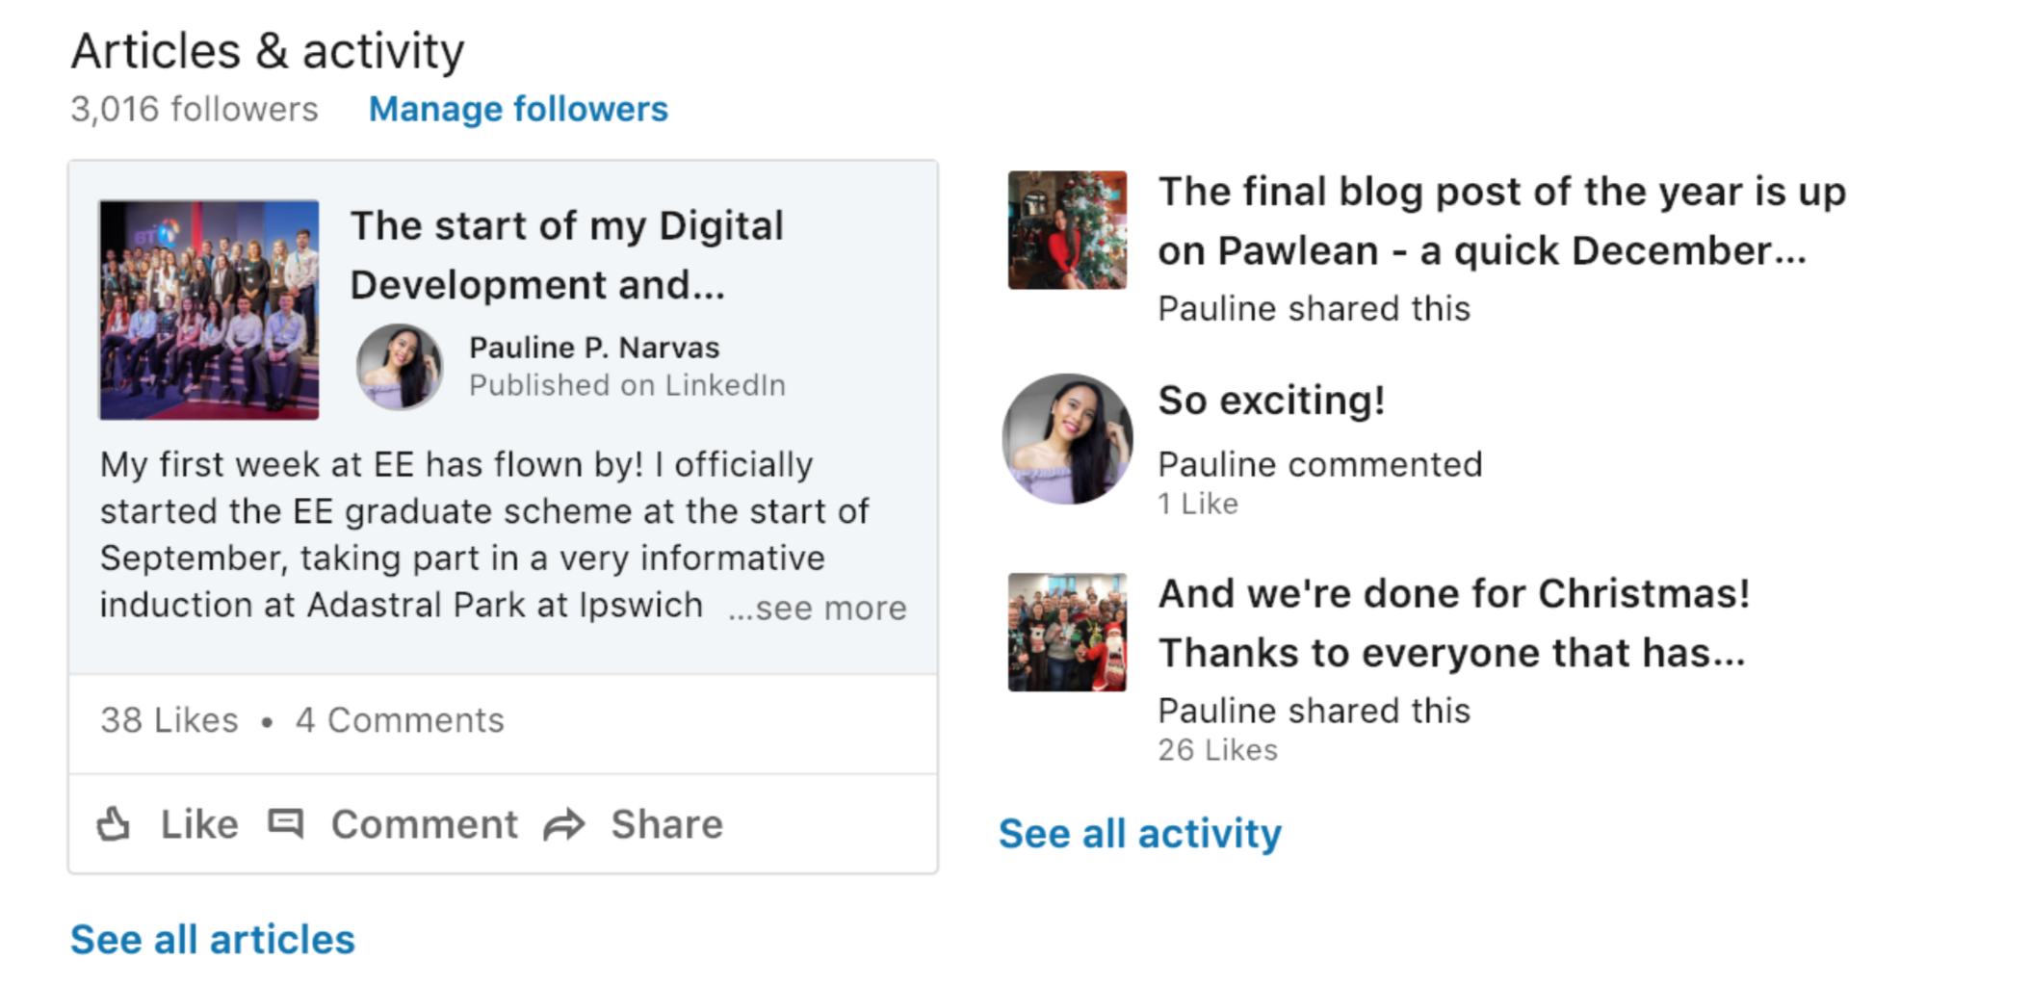This screenshot has width=2030, height=986.
Task: Click the Share arrow icon
Action: pos(564,825)
